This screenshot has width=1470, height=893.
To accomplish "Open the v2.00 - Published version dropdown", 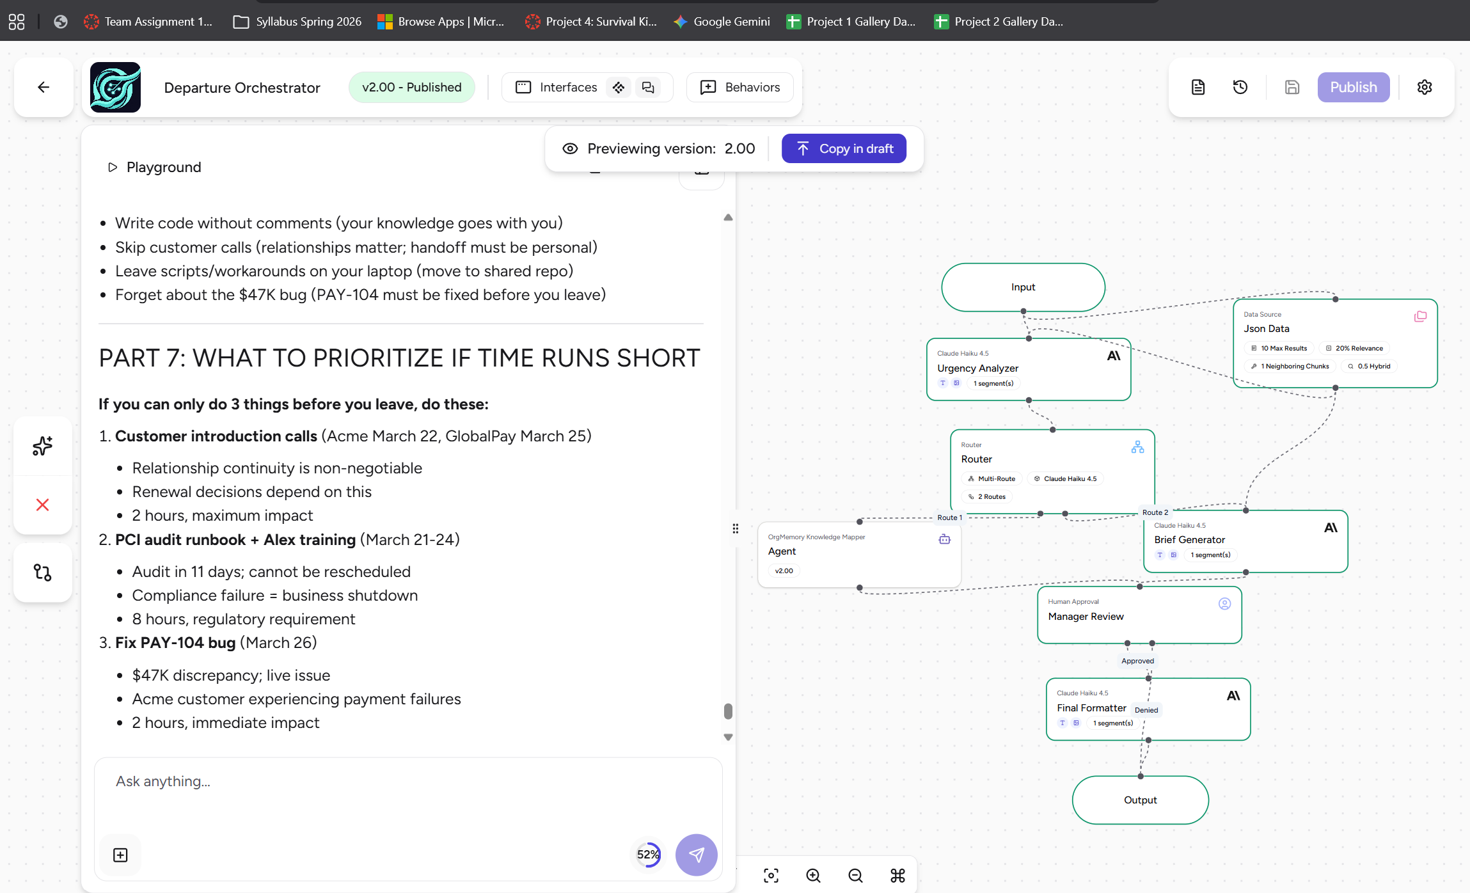I will (411, 87).
